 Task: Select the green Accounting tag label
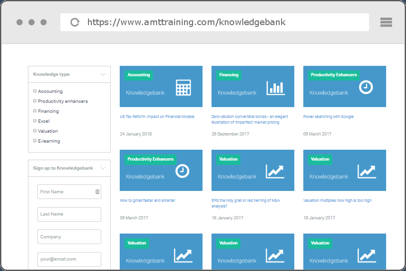(x=139, y=75)
